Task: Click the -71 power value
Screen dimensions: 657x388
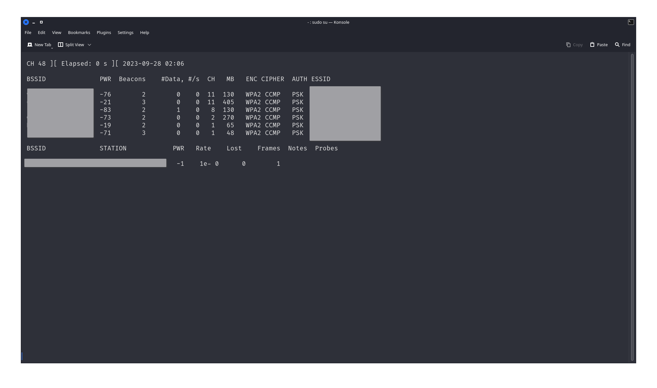Action: click(x=105, y=133)
